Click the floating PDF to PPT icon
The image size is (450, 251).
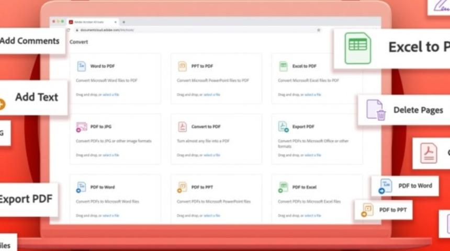coord(367,210)
